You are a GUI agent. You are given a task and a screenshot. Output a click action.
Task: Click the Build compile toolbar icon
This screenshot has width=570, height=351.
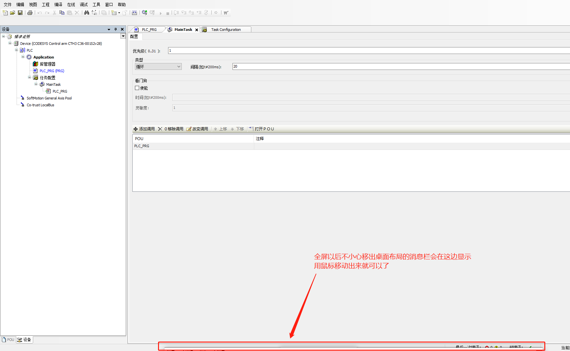134,13
